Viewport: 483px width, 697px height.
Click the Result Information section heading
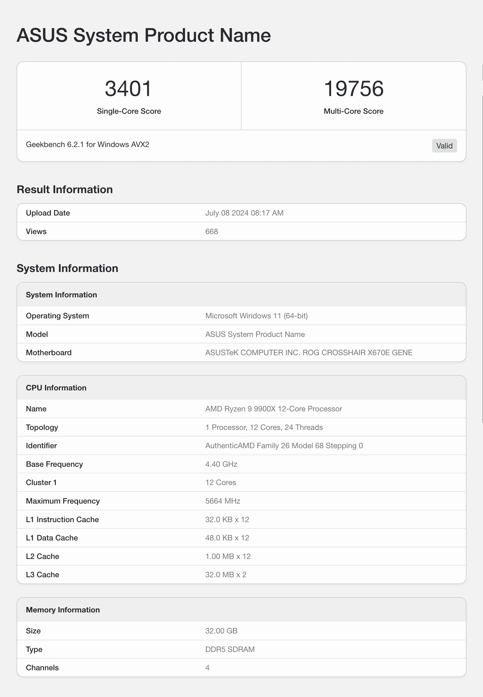point(65,189)
